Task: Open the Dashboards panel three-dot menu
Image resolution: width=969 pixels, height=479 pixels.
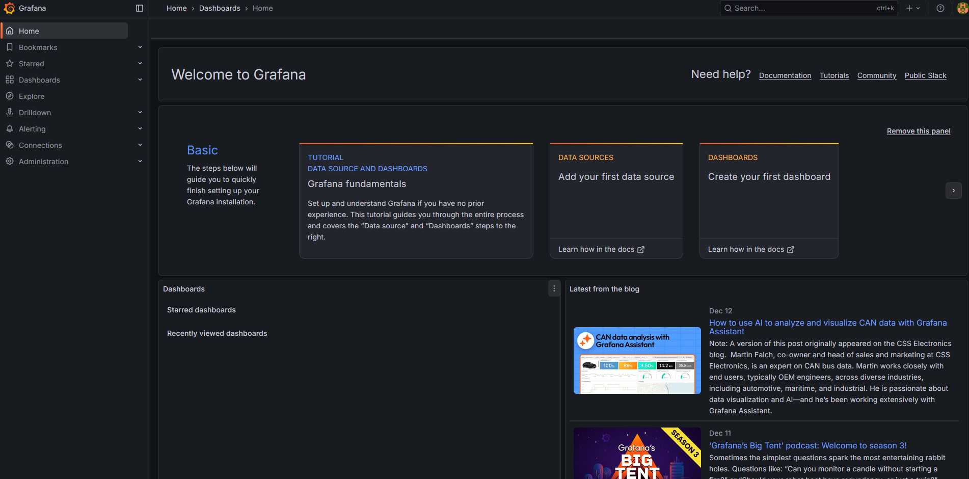Action: 554,289
